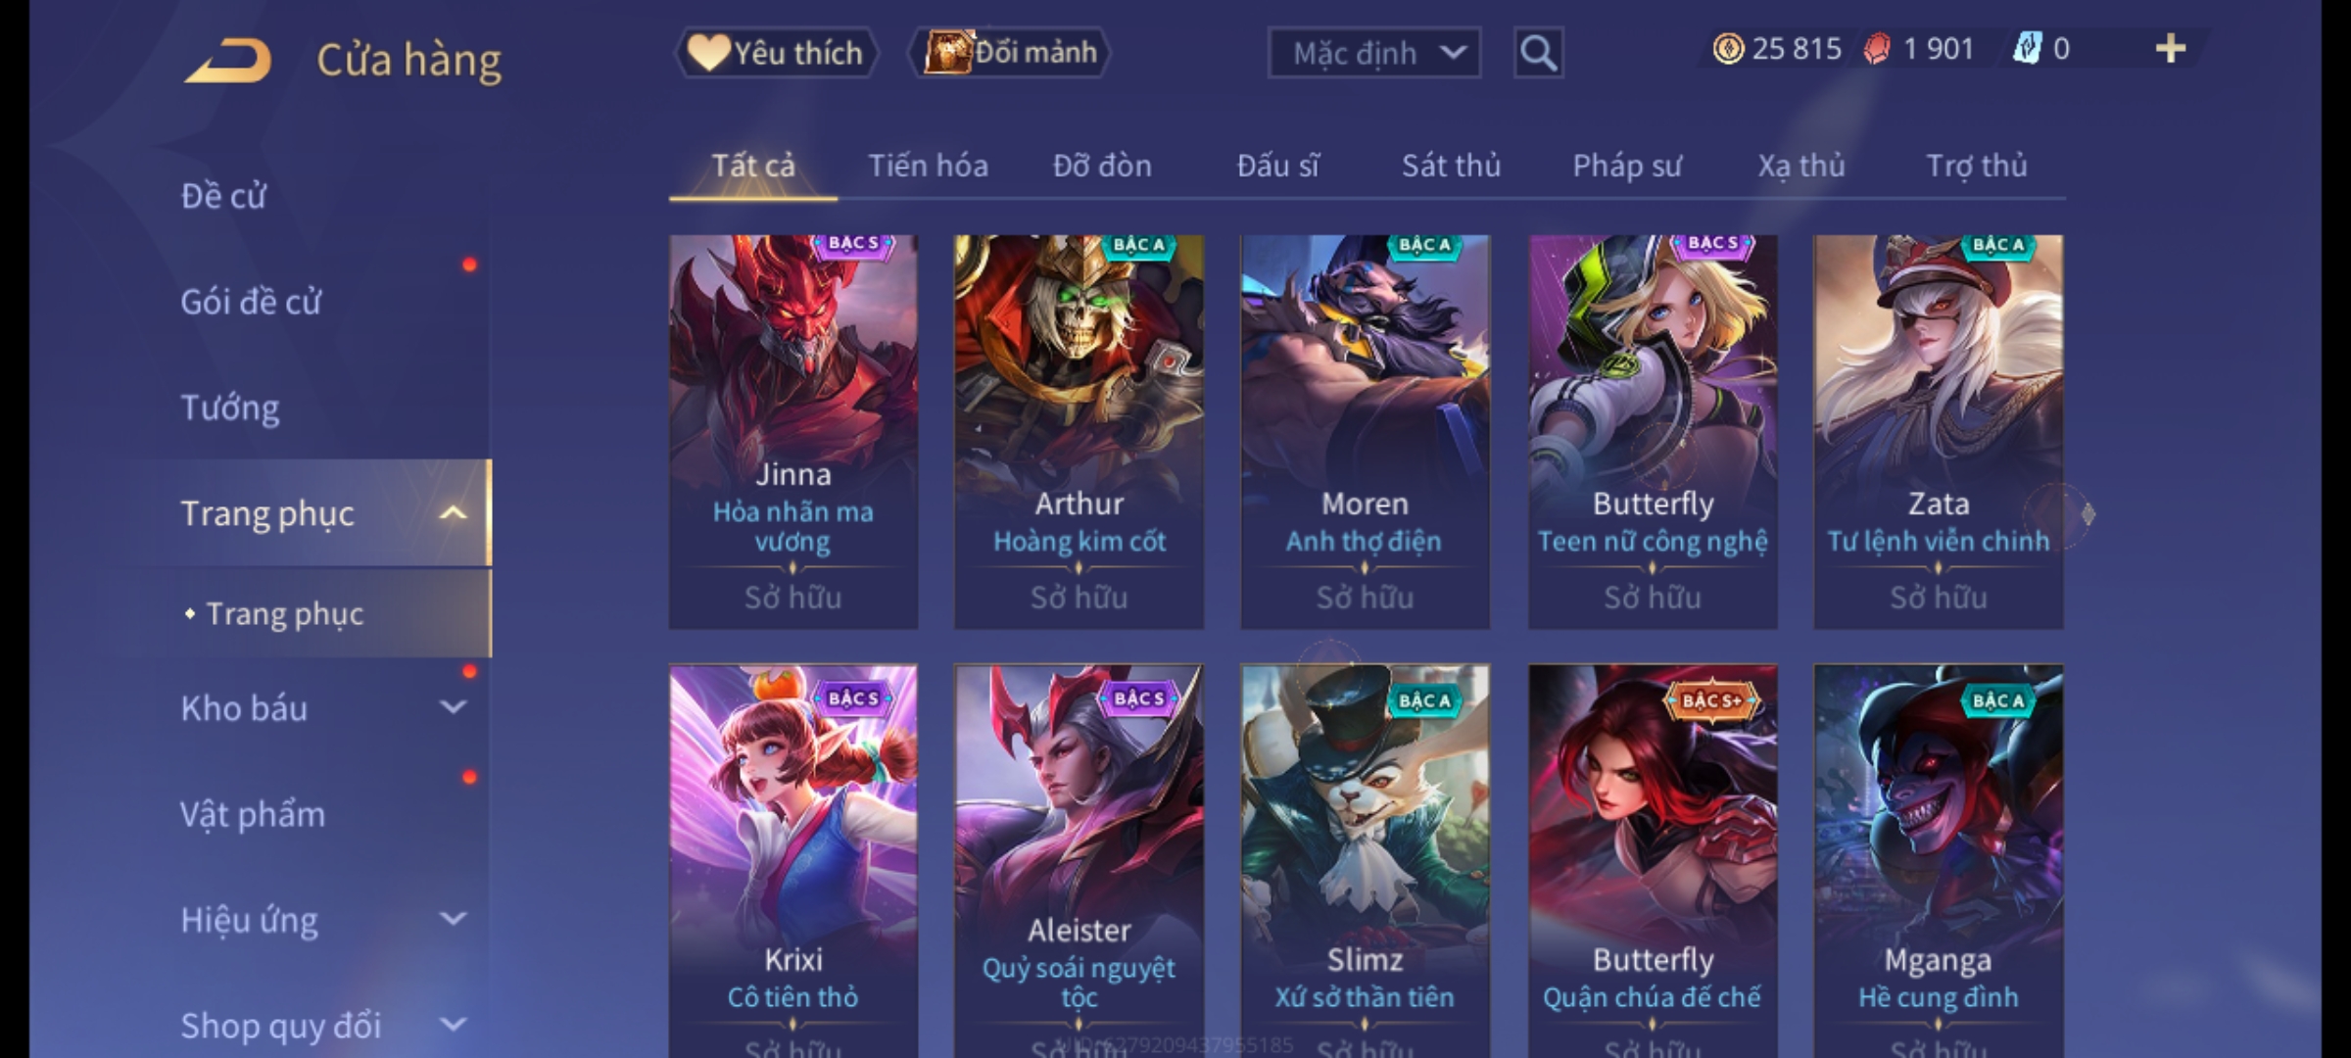The height and width of the screenshot is (1058, 2351).
Task: Open the Mặc định sort dropdown
Action: (x=1373, y=53)
